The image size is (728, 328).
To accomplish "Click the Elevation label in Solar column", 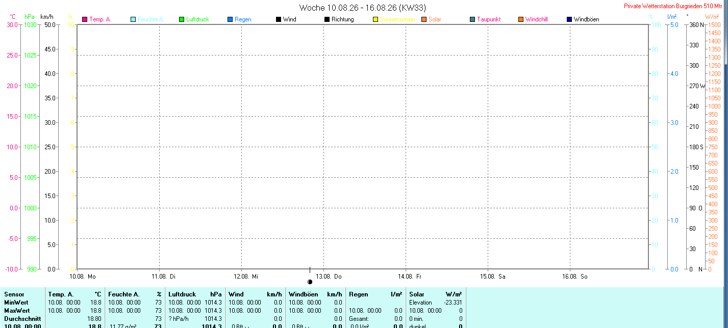I will (x=420, y=303).
